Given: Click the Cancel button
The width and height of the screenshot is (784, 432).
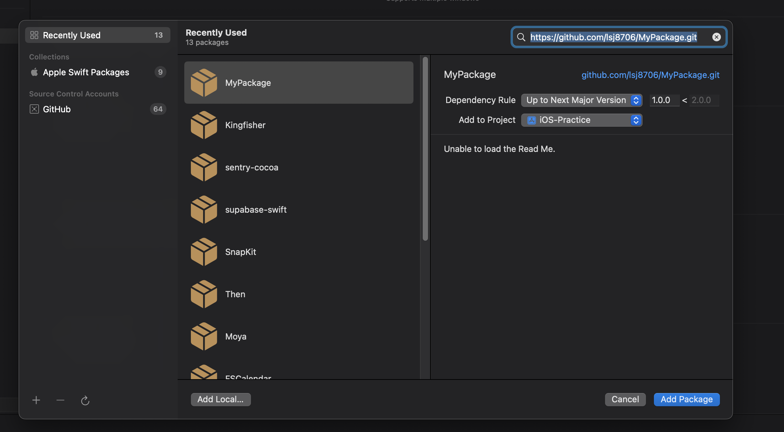Looking at the screenshot, I should [625, 399].
